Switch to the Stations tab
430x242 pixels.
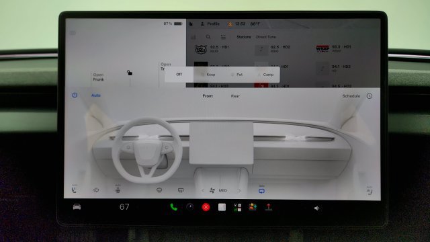244,37
